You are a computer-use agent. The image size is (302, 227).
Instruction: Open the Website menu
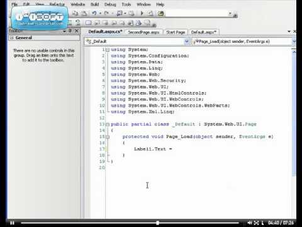(78, 4)
